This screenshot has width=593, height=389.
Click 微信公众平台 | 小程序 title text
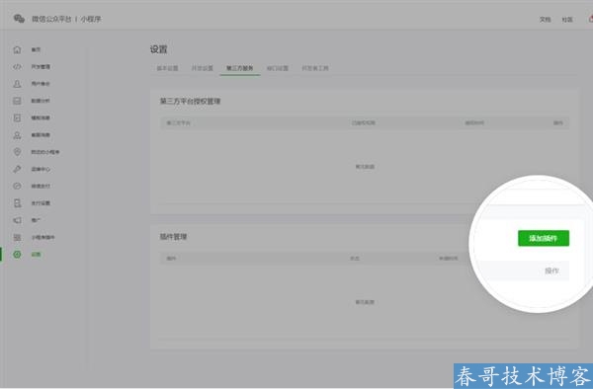pos(66,19)
